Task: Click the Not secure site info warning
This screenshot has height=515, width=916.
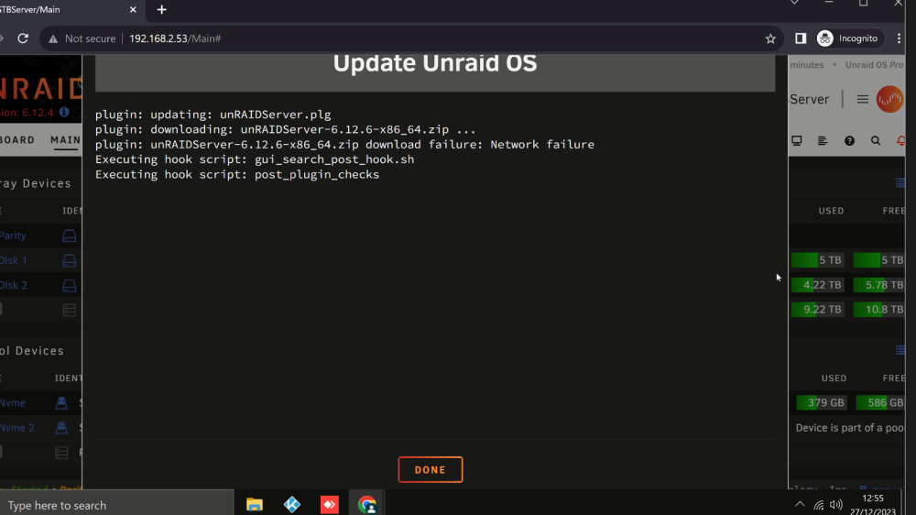Action: point(82,38)
